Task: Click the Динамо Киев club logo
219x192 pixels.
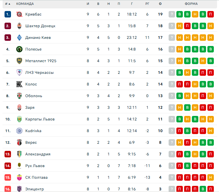Action: pos(19,38)
